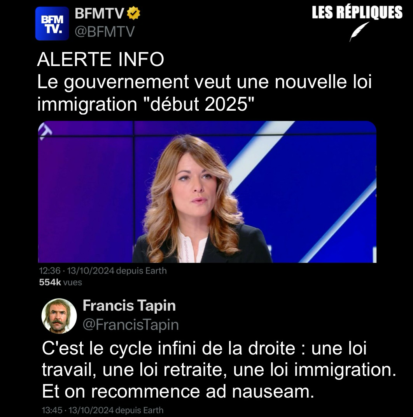
Task: Click the Francis Tapin display name
Action: pyautogui.click(x=129, y=305)
